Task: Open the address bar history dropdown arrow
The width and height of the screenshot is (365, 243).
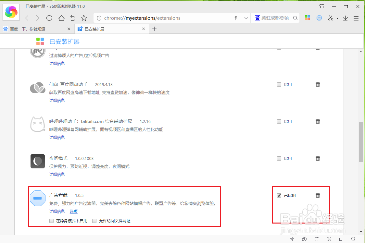Action: (x=246, y=18)
